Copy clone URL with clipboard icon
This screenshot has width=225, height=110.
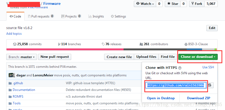coord(210,85)
